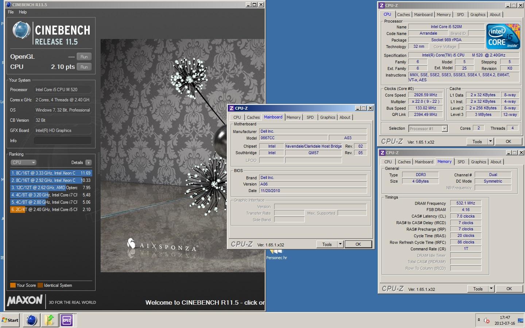Click the Intel Core i5 inside logo

click(x=503, y=36)
